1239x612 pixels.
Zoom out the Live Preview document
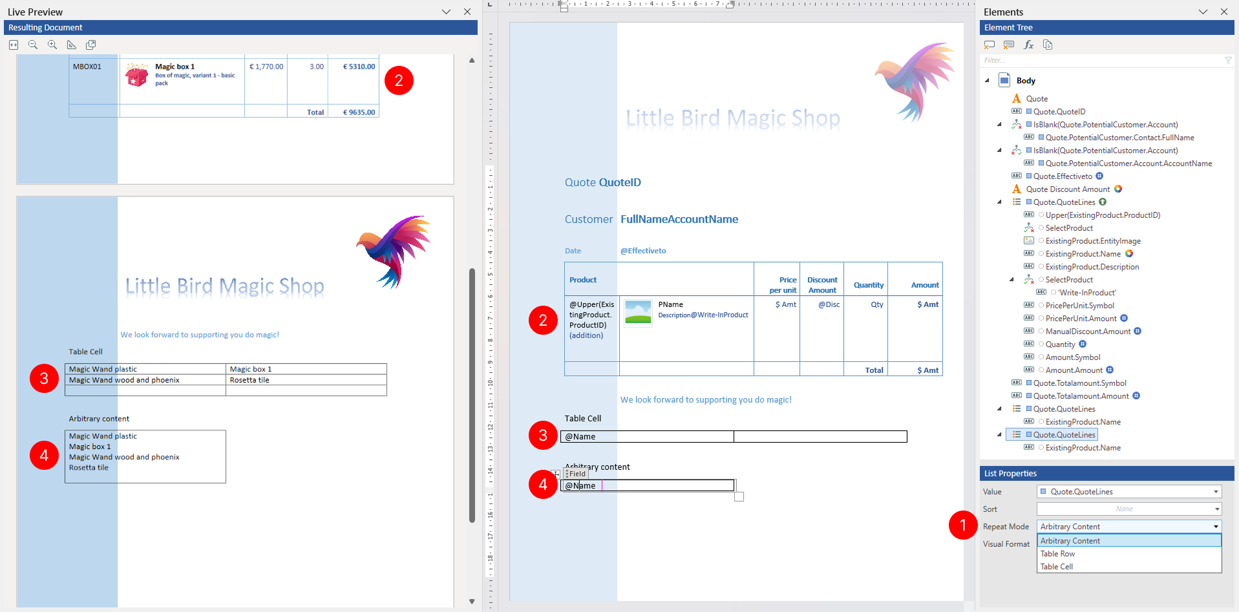pyautogui.click(x=33, y=45)
